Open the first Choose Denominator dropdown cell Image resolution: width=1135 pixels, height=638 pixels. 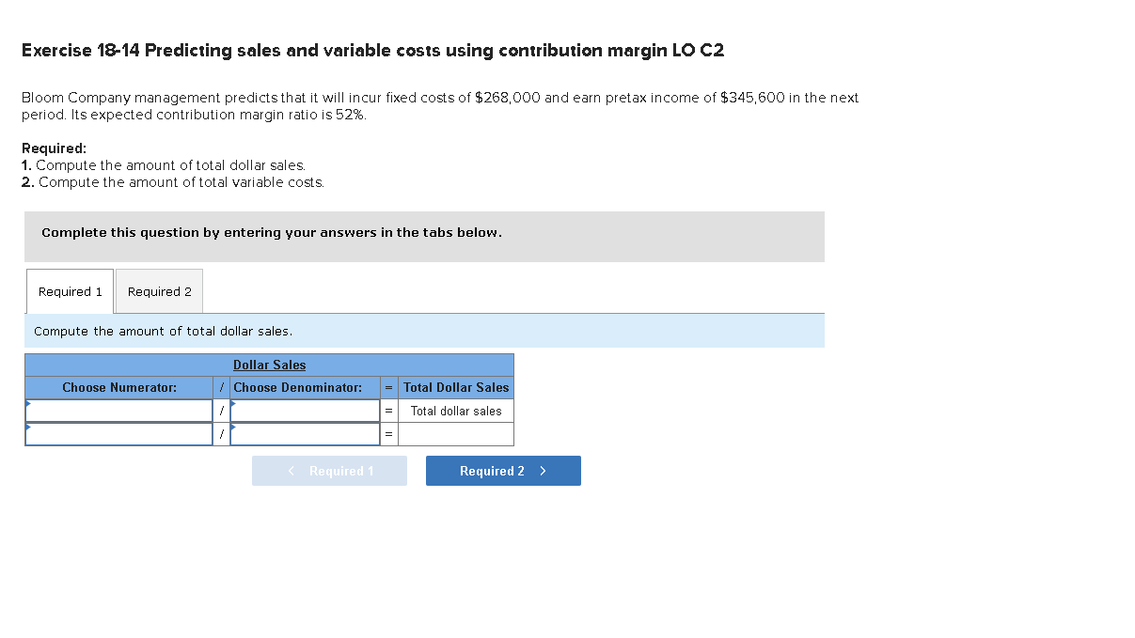point(303,410)
